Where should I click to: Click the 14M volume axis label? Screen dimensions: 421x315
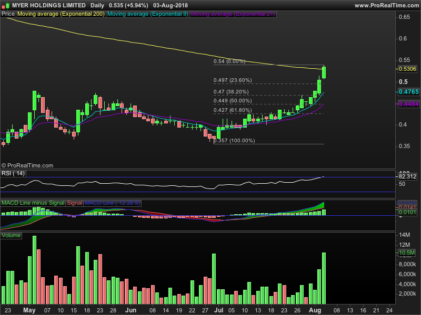(x=404, y=235)
